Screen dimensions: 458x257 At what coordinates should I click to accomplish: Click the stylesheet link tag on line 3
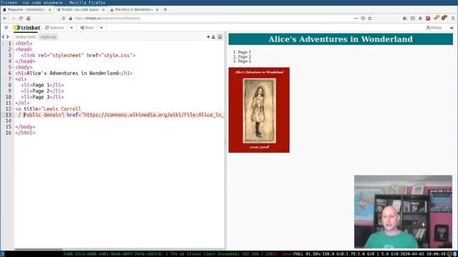[x=78, y=56]
